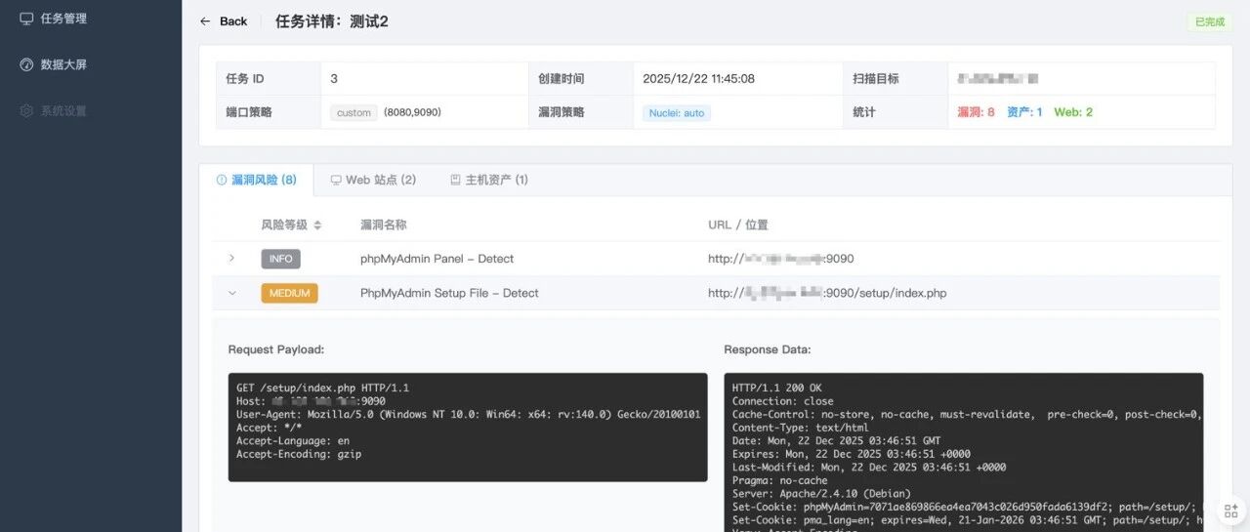Click the Nuclei: auto strategy tag
Image resolution: width=1250 pixels, height=532 pixels.
click(x=677, y=113)
